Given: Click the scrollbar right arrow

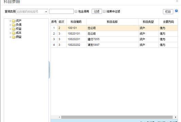Looking at the screenshot, I should tap(176, 117).
